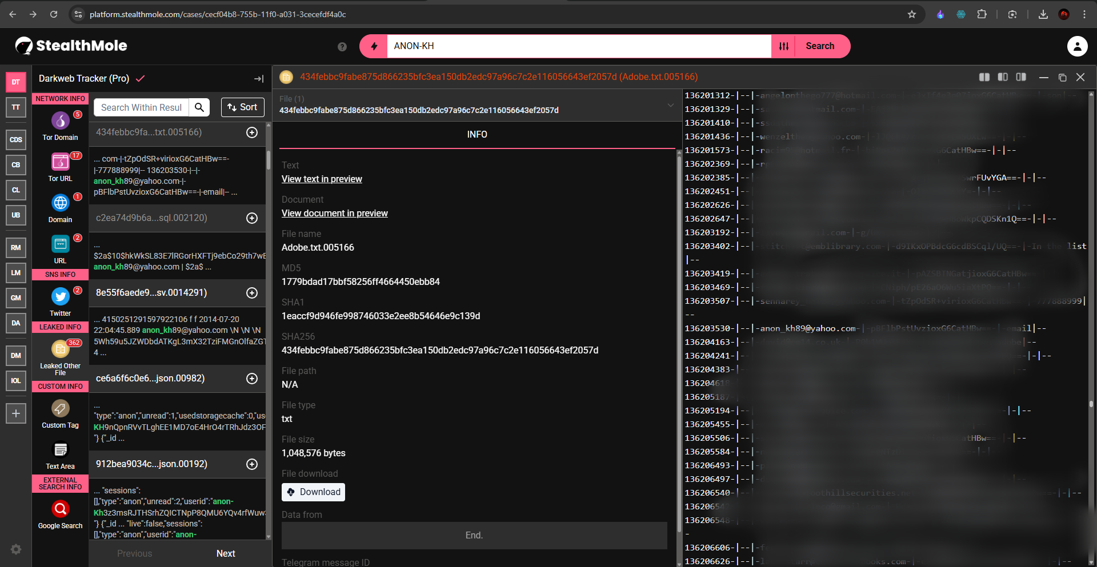Click the main Search button
1097x567 pixels.
coord(820,46)
